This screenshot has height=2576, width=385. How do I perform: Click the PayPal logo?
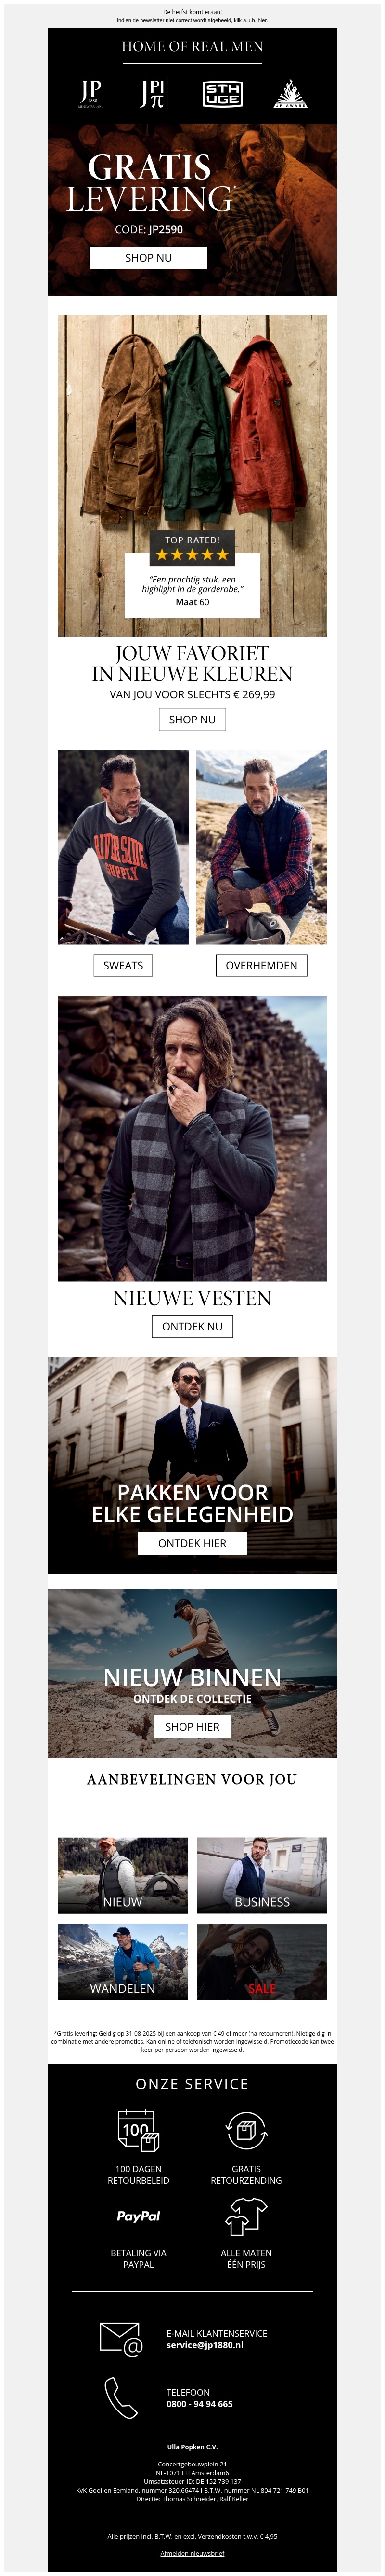(138, 2216)
